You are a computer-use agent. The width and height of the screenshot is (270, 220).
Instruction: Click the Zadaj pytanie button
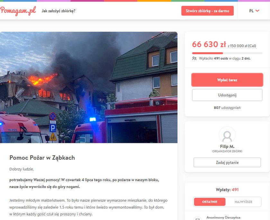click(227, 163)
